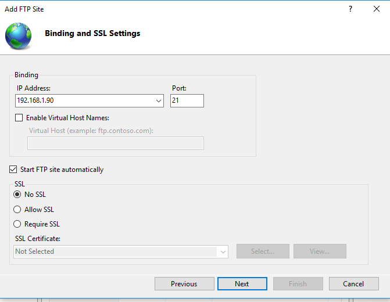
Task: Cancel the Add FTP Site wizard
Action: [x=354, y=283]
